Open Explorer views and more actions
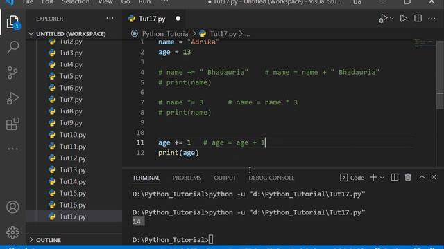Image resolution: width=444 pixels, height=249 pixels. click(x=110, y=19)
